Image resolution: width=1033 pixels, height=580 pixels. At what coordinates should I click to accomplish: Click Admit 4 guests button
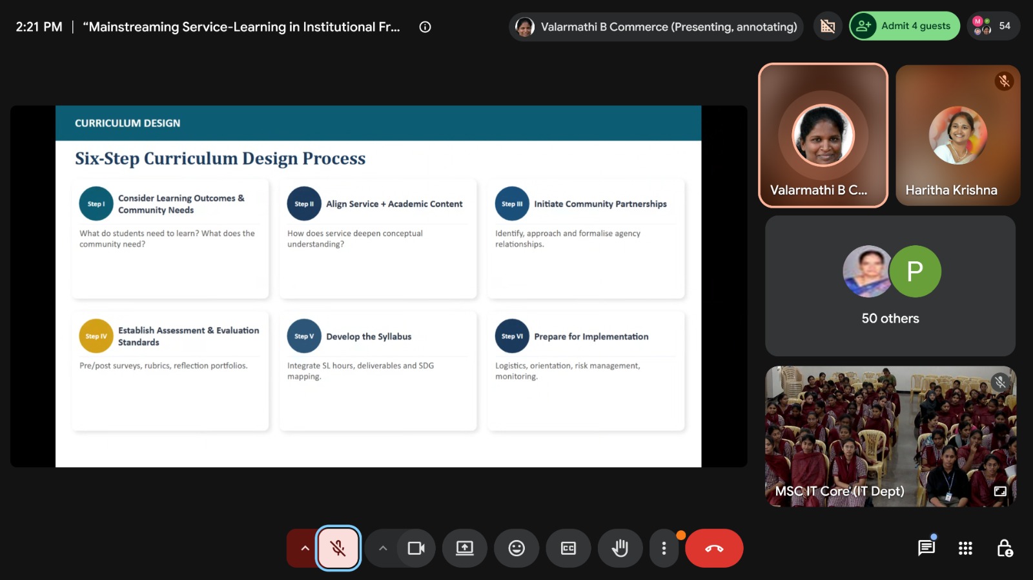905,26
